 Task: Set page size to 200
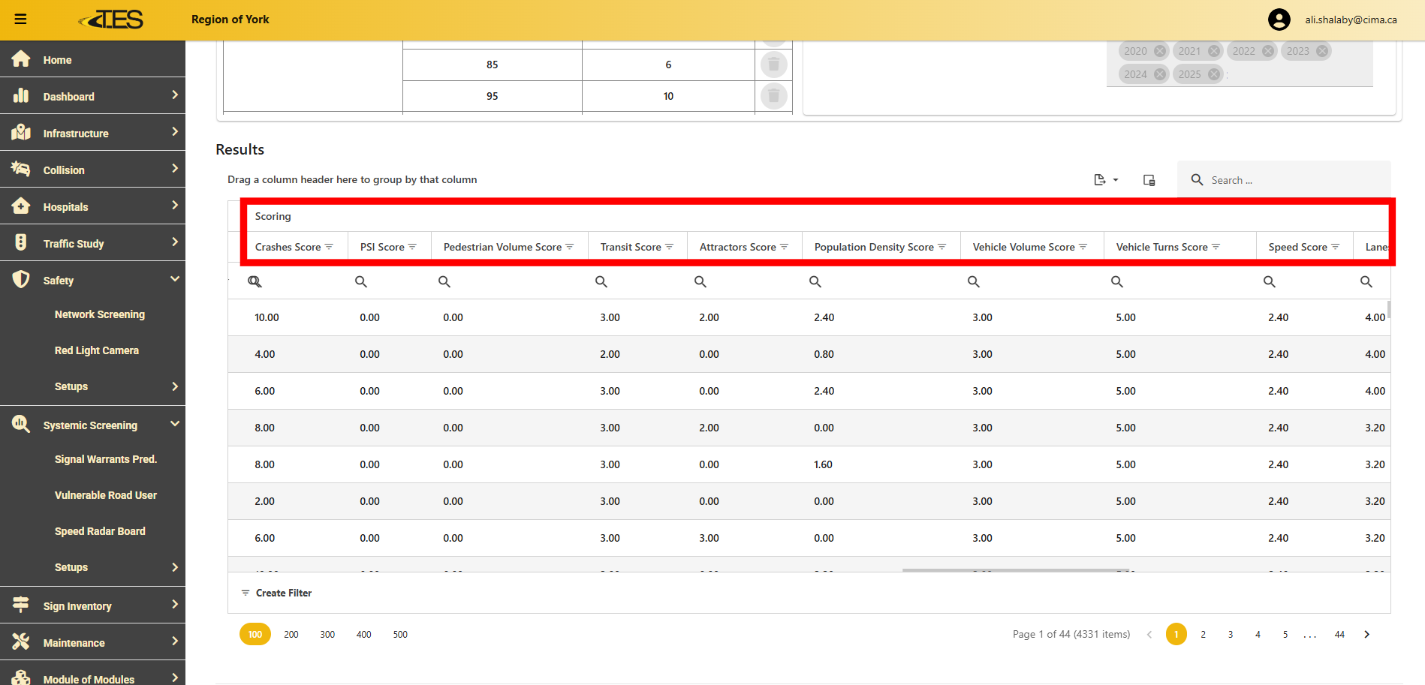click(291, 635)
